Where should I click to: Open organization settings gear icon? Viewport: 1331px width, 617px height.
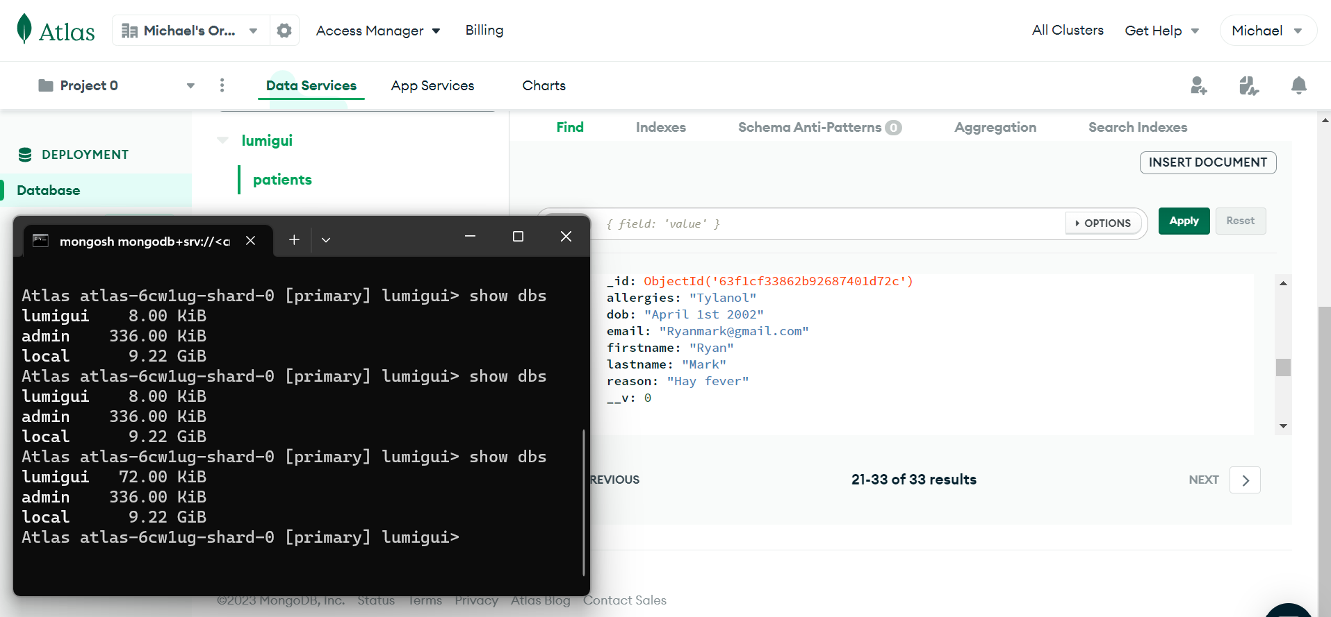[284, 31]
